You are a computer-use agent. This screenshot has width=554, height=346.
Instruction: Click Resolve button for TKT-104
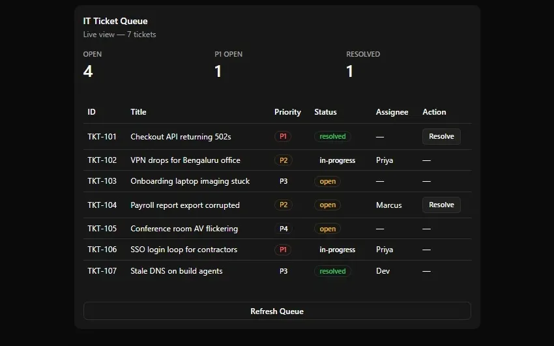(441, 205)
